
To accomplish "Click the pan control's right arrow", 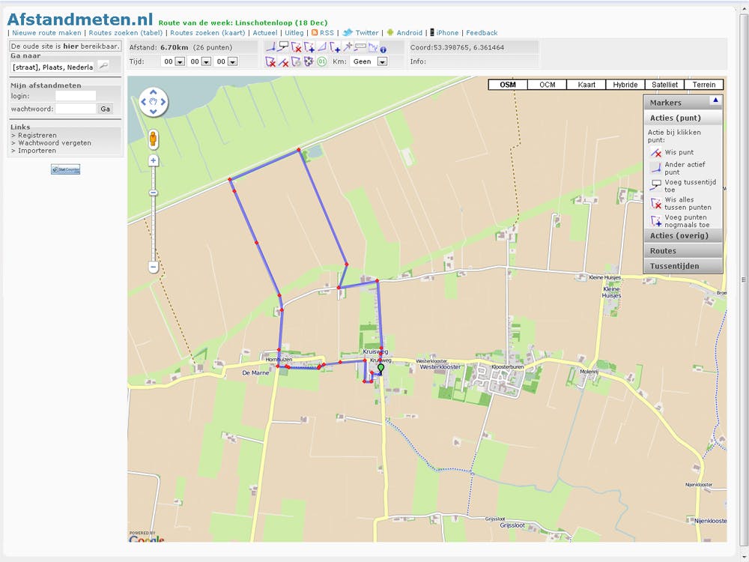I will [x=163, y=101].
